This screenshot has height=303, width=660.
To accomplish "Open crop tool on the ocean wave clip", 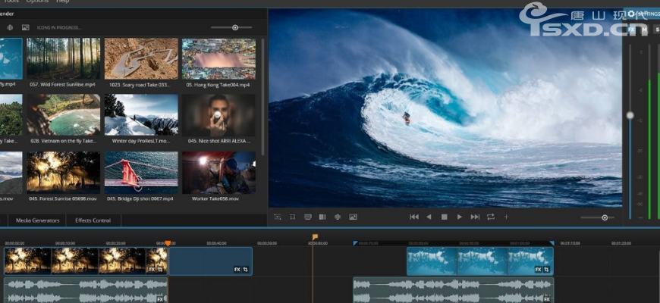I will click(546, 270).
